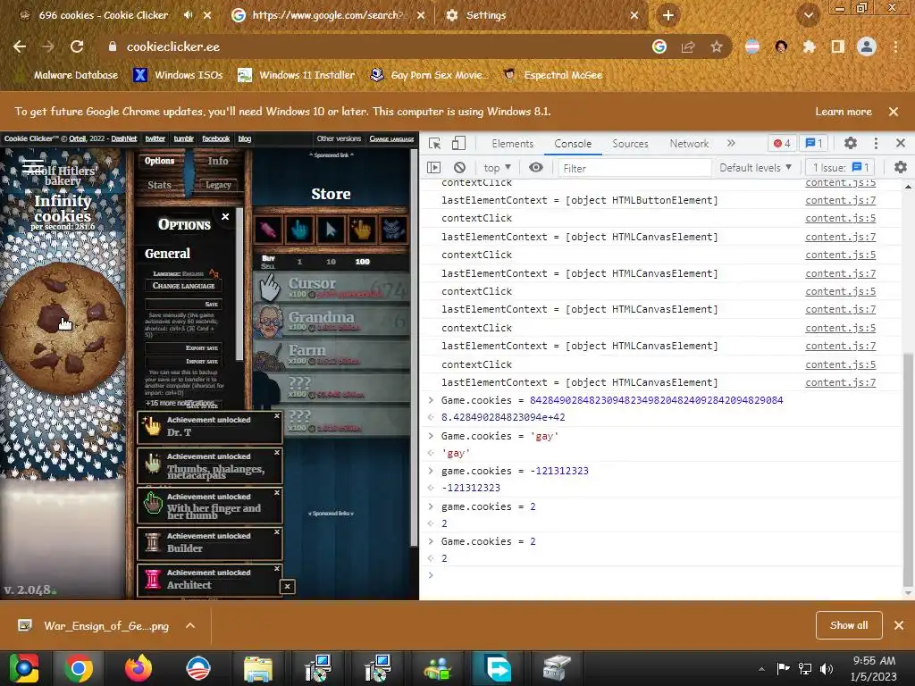Select the first pink store upgrade icon
The width and height of the screenshot is (915, 686).
point(268,230)
